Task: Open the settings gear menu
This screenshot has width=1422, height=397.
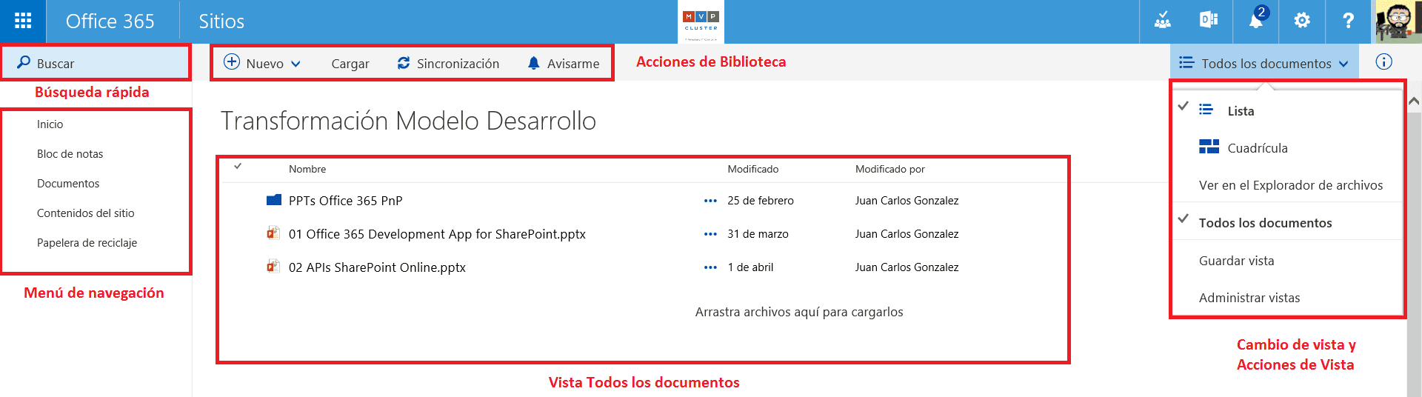Action: point(1302,21)
